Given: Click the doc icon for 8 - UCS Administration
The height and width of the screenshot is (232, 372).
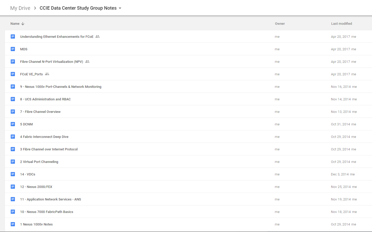Looking at the screenshot, I should coord(13,99).
